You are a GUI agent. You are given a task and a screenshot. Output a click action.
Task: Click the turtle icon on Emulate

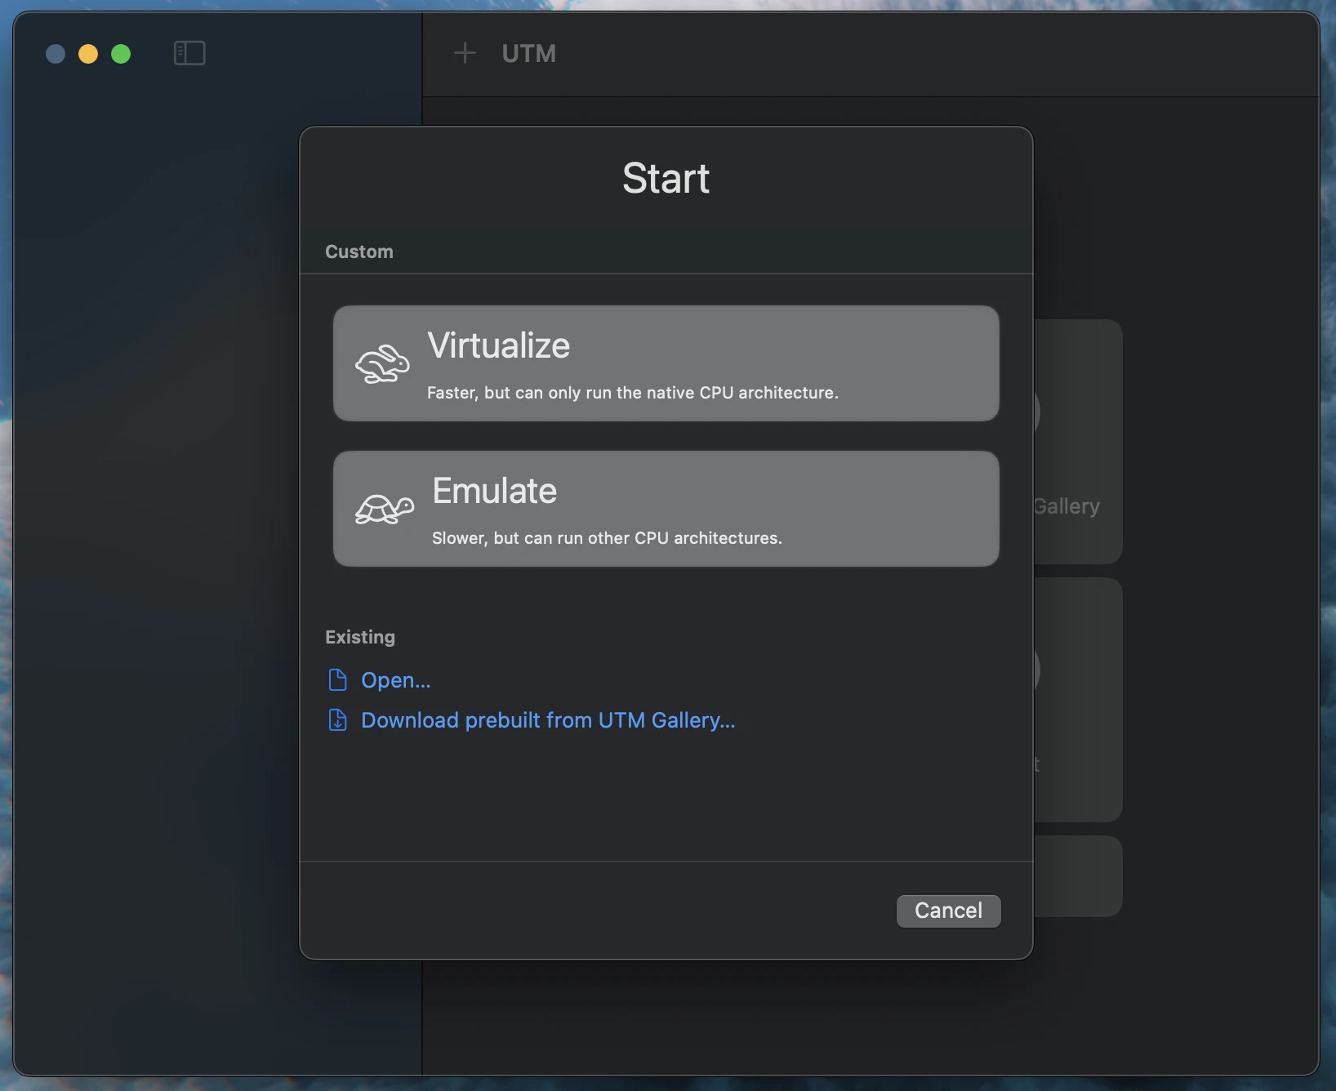coord(385,510)
